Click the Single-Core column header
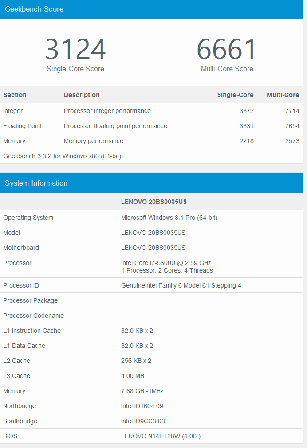Image resolution: width=307 pixels, height=448 pixels. click(235, 95)
